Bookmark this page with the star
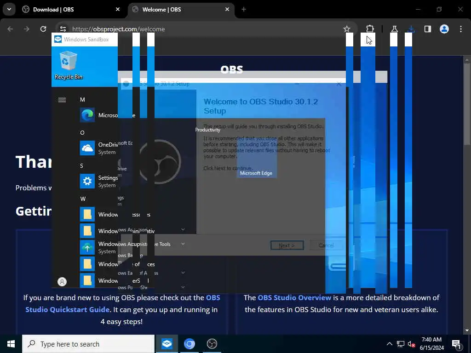Screen dimensions: 471x353 coord(347,29)
